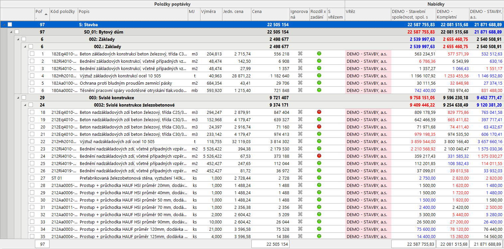Viewport: 504px width, 249px height.
Task: Collapse the 003: Svislé konstrukce node
Action: point(18,98)
